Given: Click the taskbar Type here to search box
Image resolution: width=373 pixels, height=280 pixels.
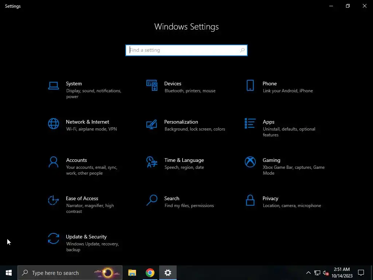Looking at the screenshot, I should tap(70, 273).
